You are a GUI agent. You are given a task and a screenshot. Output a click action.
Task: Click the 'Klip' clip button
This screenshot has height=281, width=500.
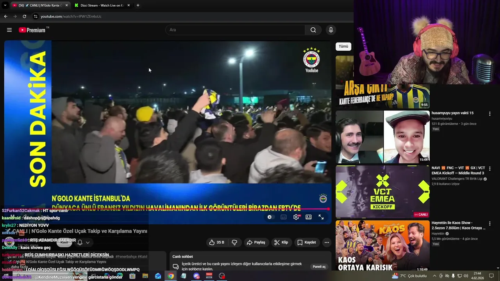[281, 242]
